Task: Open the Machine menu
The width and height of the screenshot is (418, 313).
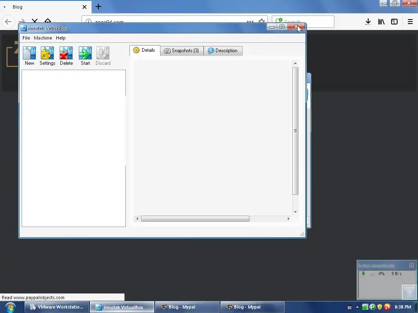Action: pos(43,38)
